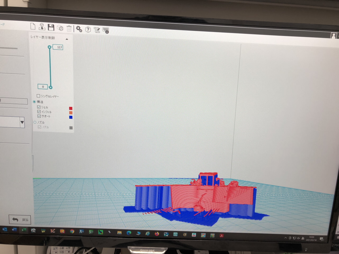The width and height of the screenshot is (339, 254).
Task: Open Internet Explorer from the taskbar
Action: pos(147,234)
